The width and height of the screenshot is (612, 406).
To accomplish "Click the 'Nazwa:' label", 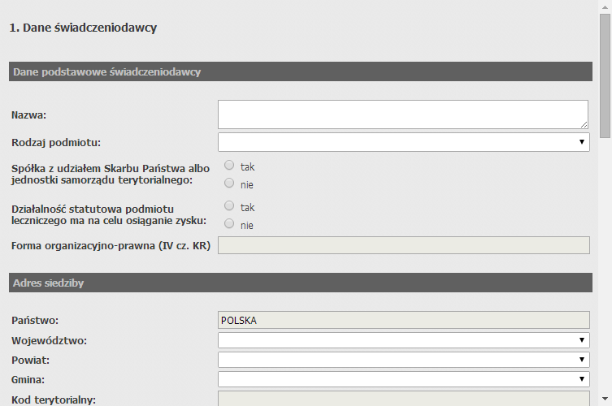I will click(28, 115).
